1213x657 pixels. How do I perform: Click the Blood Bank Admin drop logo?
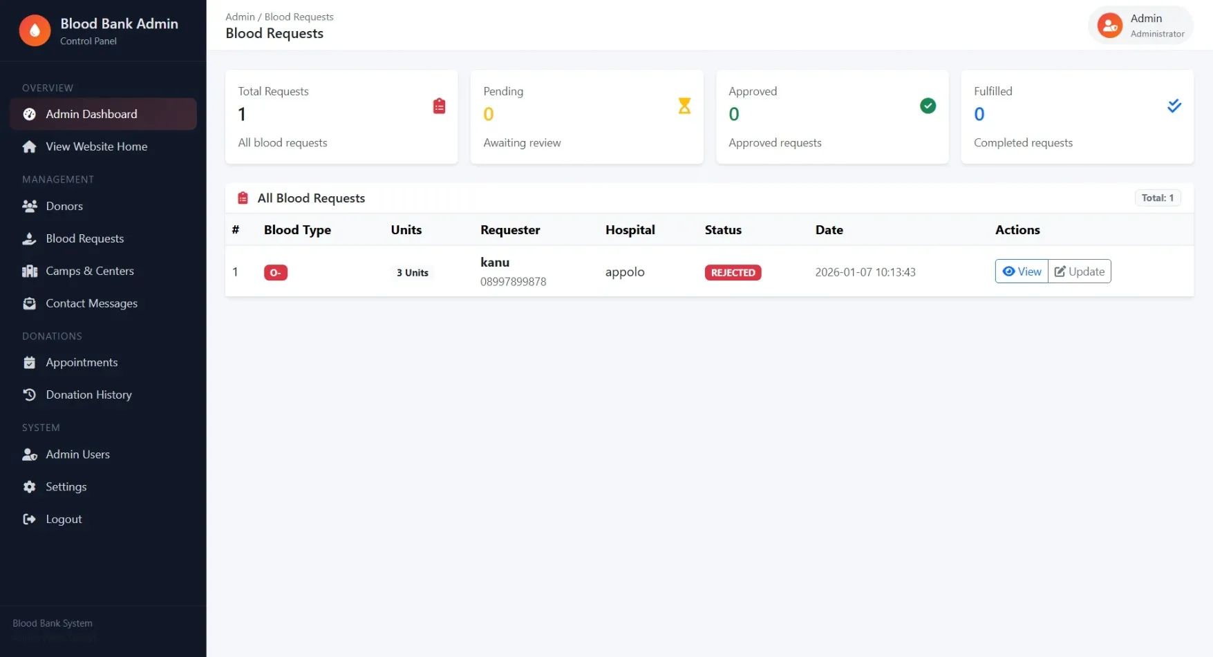point(35,30)
